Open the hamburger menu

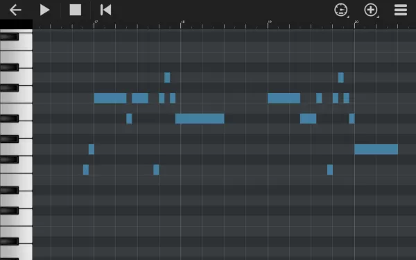pyautogui.click(x=401, y=10)
